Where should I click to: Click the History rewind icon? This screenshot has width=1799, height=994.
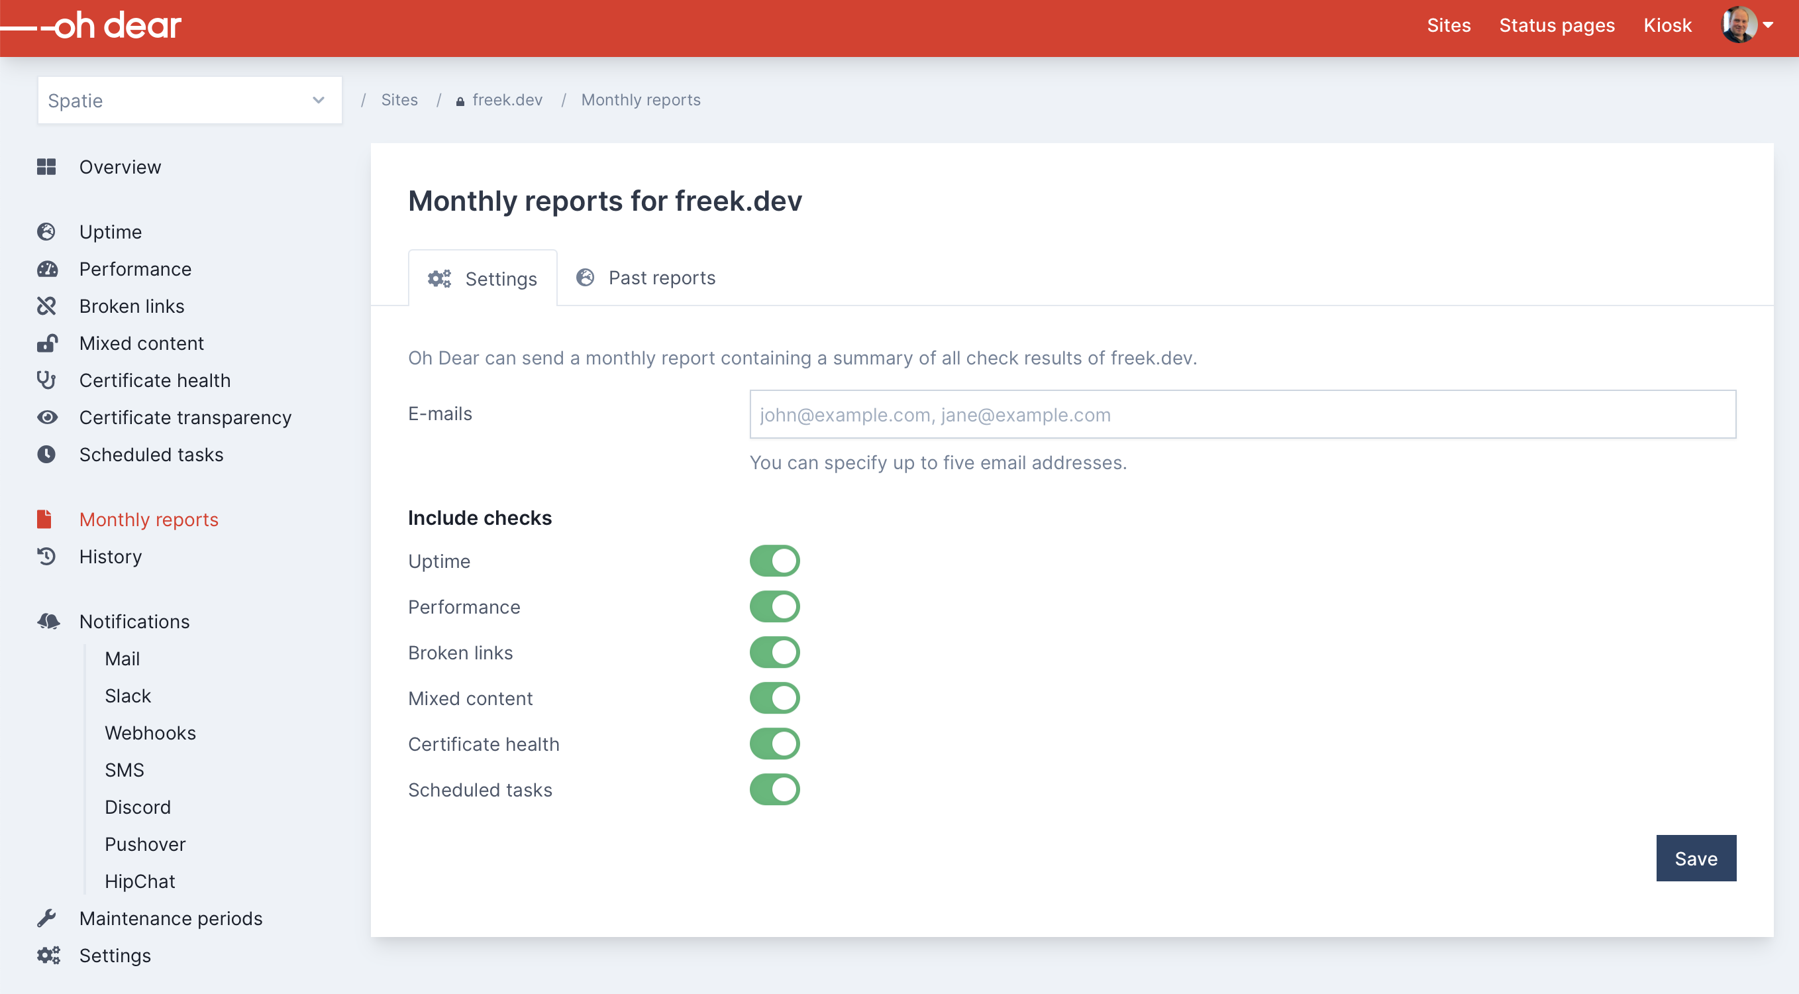click(x=46, y=556)
